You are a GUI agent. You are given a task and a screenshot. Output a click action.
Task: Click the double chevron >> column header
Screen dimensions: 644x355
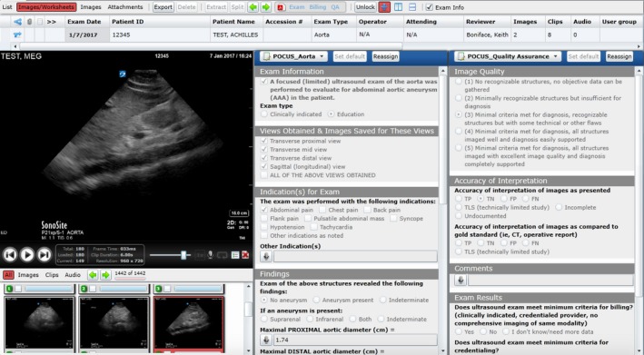click(52, 22)
